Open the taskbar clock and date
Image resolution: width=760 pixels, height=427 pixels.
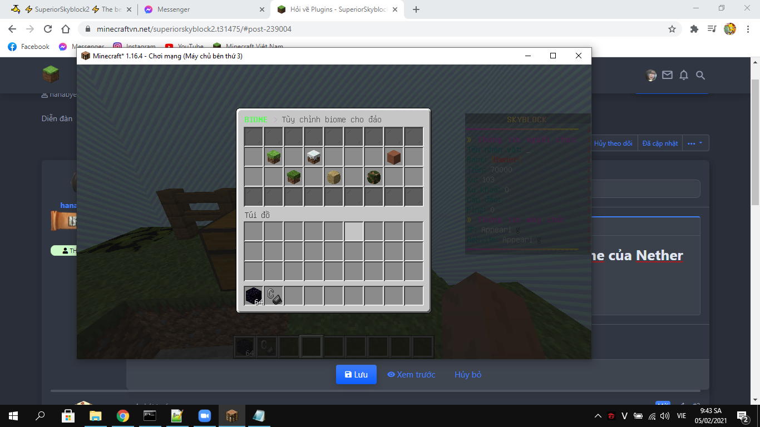[x=710, y=416]
